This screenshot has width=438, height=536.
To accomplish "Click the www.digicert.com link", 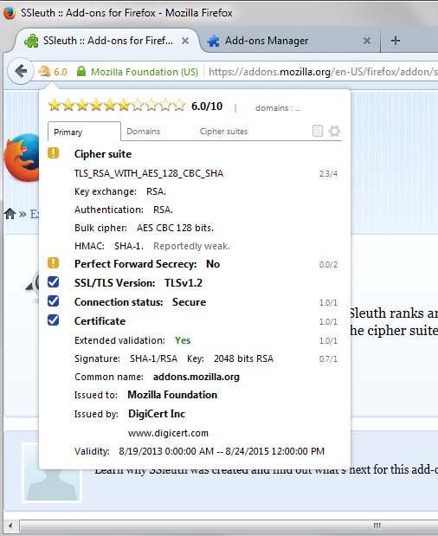I will [168, 433].
